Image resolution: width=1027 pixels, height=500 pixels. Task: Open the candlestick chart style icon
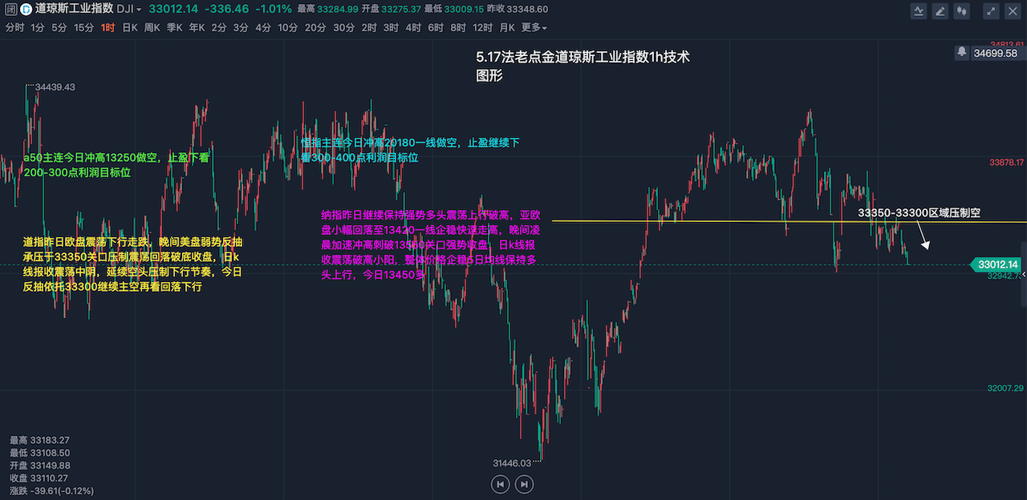960,10
